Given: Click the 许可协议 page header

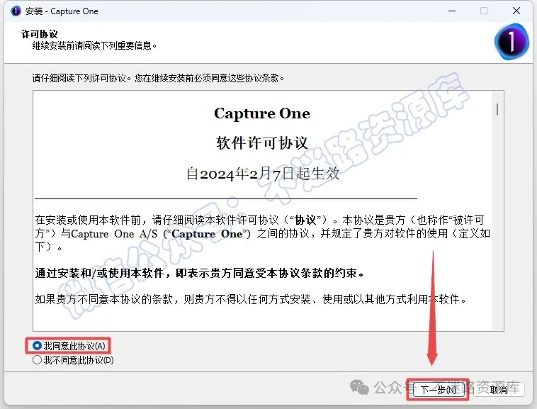Looking at the screenshot, I should click(40, 34).
